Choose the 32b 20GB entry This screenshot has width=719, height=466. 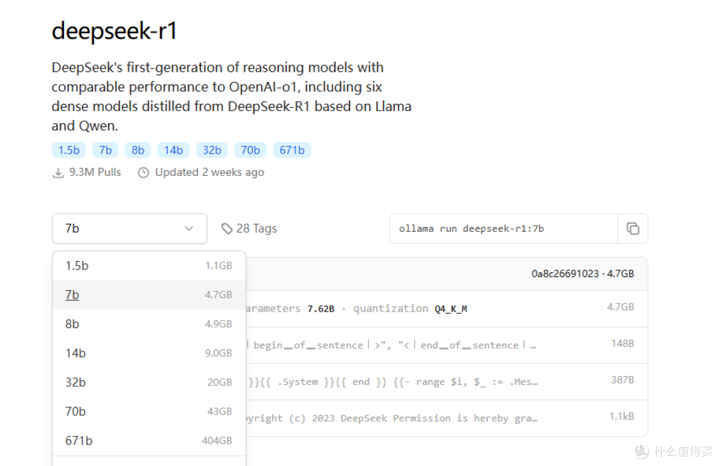coord(149,383)
